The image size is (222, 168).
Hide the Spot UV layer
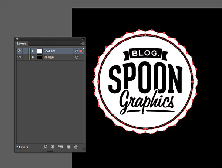click(19, 51)
